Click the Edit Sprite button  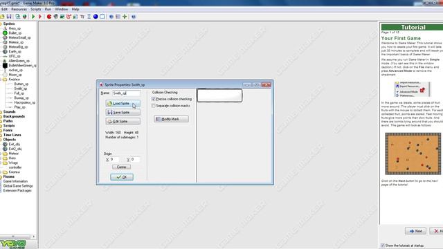[x=123, y=121]
